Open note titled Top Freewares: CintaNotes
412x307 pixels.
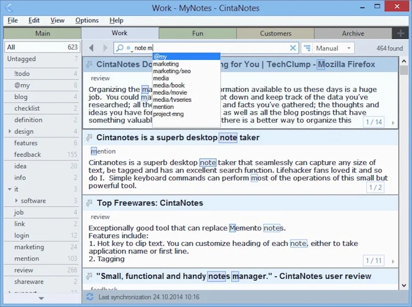coord(150,203)
